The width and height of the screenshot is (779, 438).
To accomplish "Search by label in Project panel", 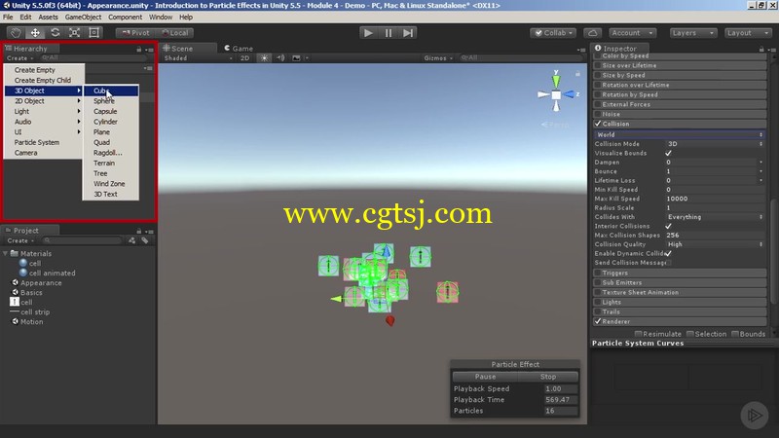I will point(144,240).
